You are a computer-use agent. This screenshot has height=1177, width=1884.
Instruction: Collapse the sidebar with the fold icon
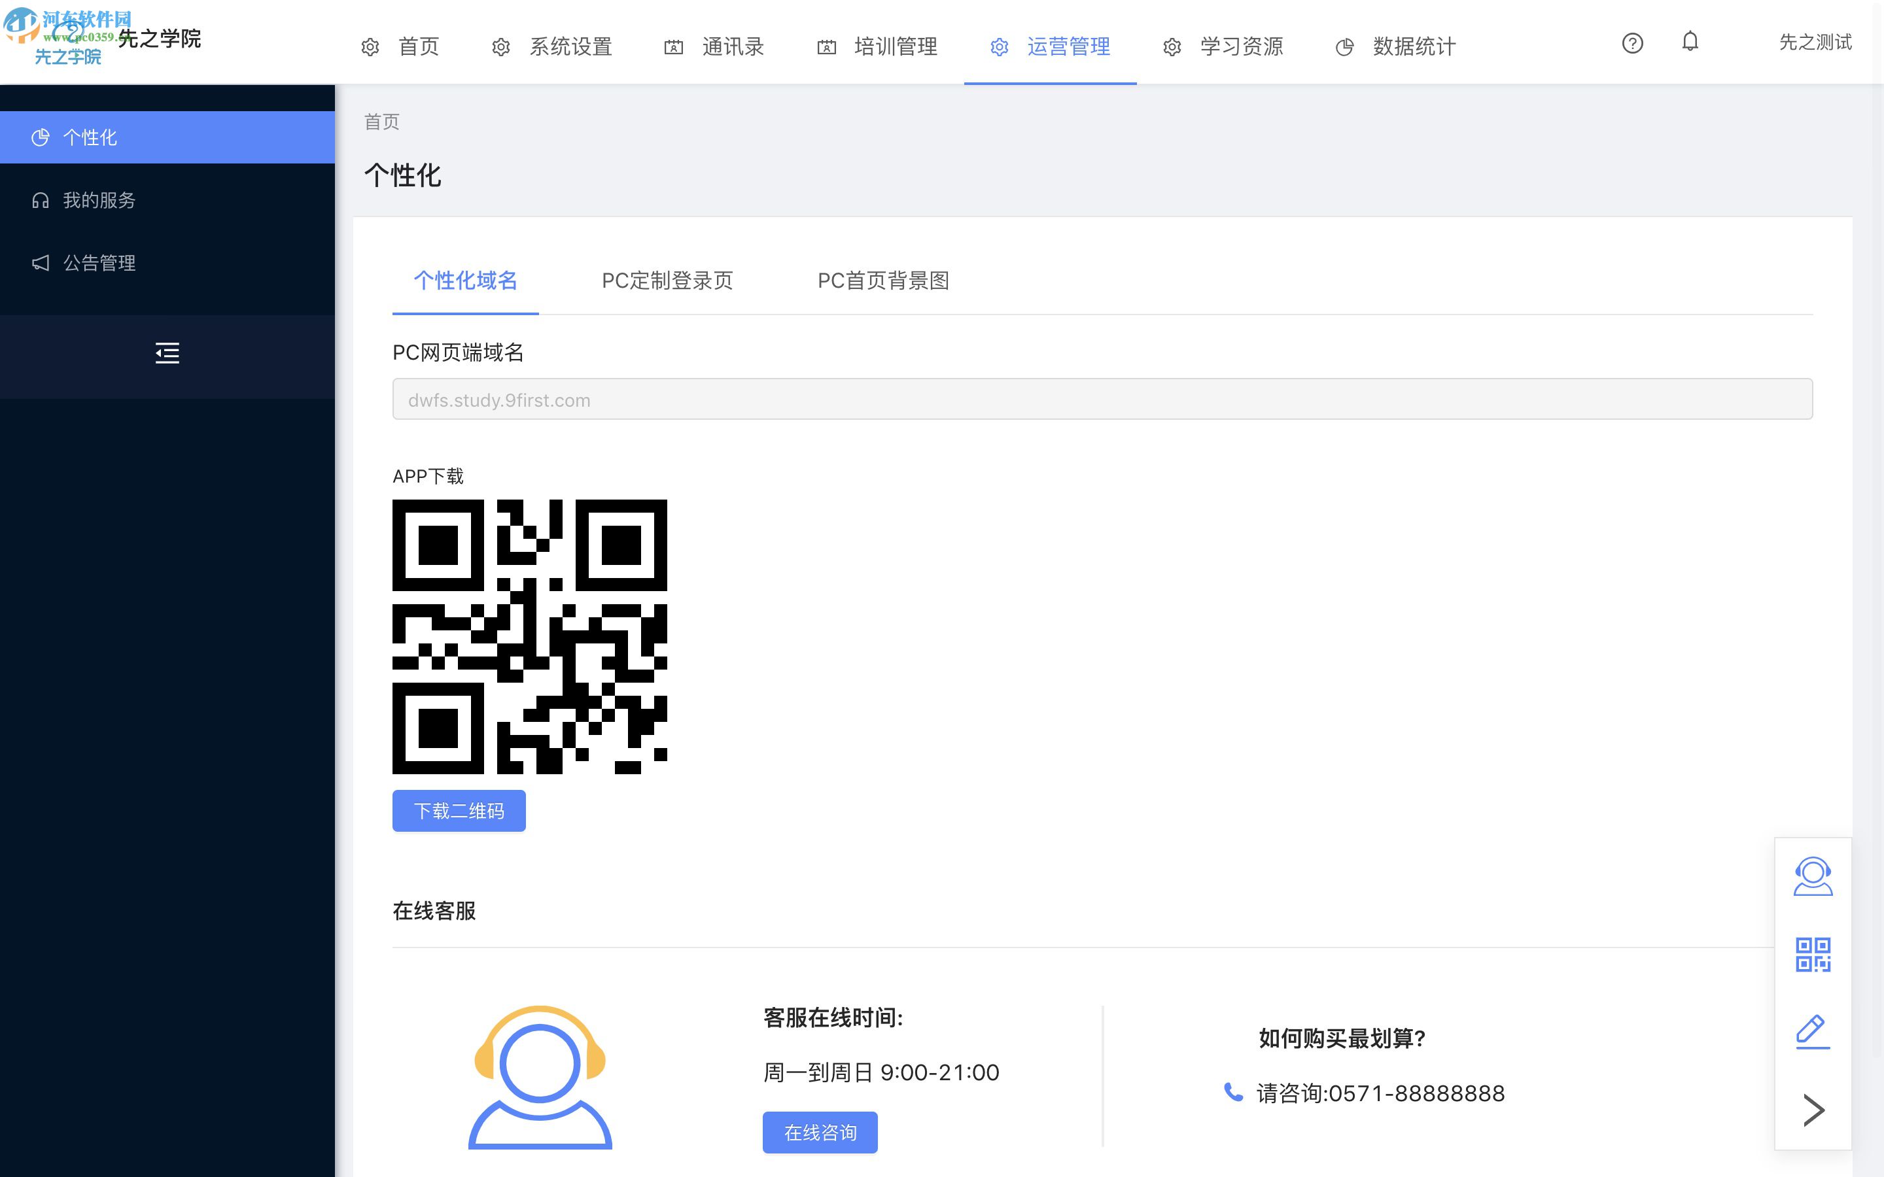tap(167, 353)
